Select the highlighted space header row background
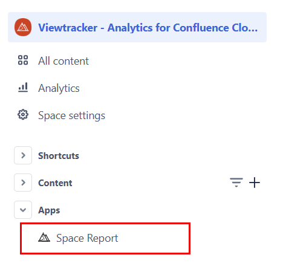Image resolution: width=286 pixels, height=272 pixels. pos(137,27)
